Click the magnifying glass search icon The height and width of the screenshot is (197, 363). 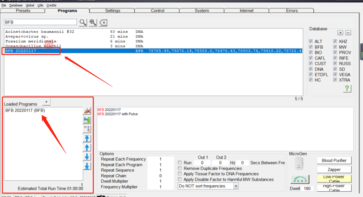click(83, 23)
